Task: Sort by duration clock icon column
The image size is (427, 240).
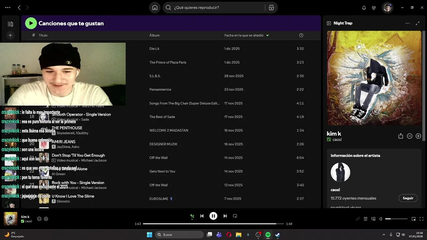Action: click(301, 35)
